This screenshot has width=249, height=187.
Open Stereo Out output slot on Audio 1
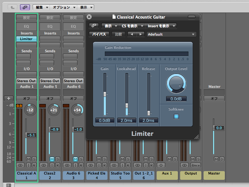[26, 81]
